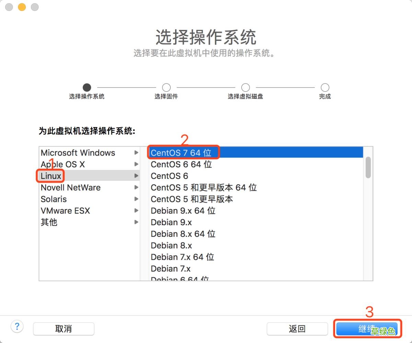The width and height of the screenshot is (412, 343).
Task: Click the 选择固件 step circle
Action: pyautogui.click(x=166, y=88)
